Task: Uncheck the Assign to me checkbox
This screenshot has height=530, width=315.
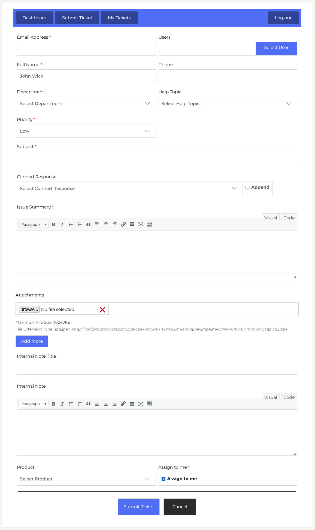Action: (163, 479)
